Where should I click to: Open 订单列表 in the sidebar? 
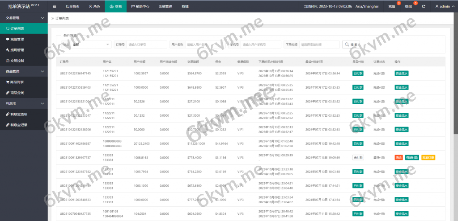pyautogui.click(x=24, y=29)
